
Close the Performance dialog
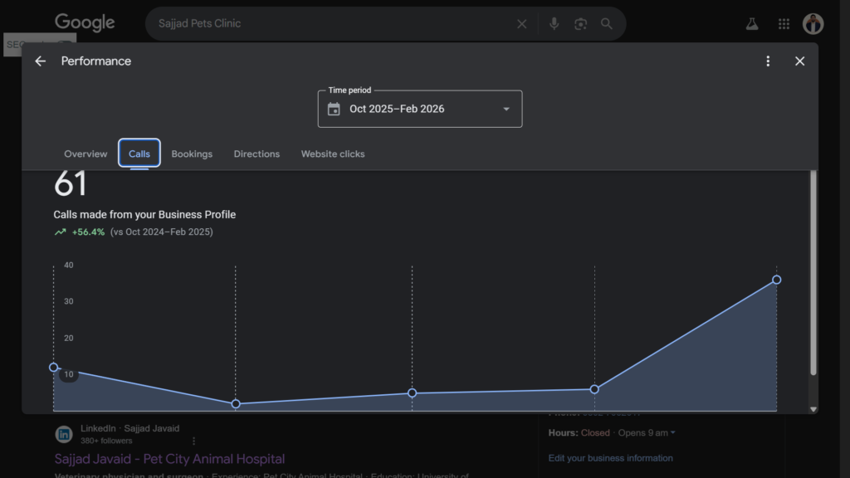pos(799,61)
